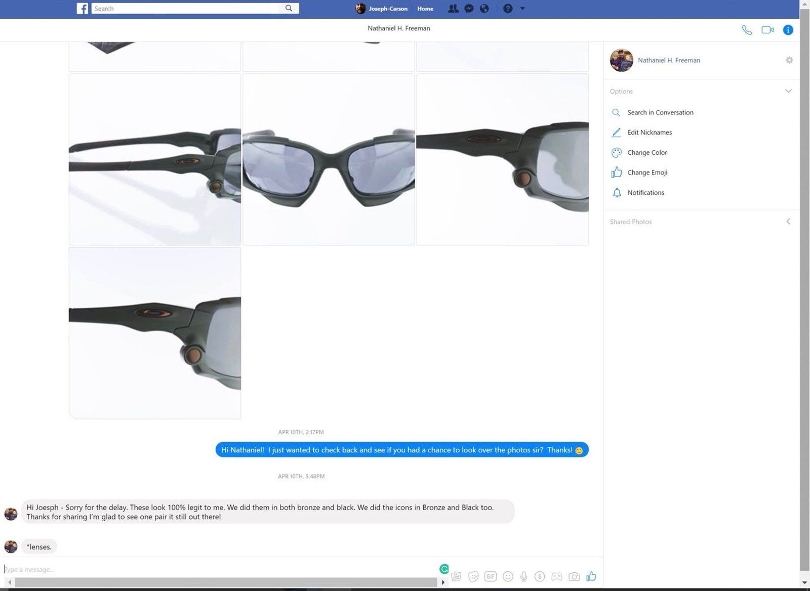
Task: Click the GIF picker icon
Action: pos(490,576)
